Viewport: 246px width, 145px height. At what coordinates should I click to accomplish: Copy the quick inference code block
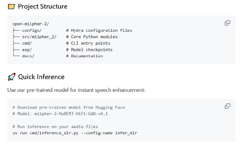(228, 106)
